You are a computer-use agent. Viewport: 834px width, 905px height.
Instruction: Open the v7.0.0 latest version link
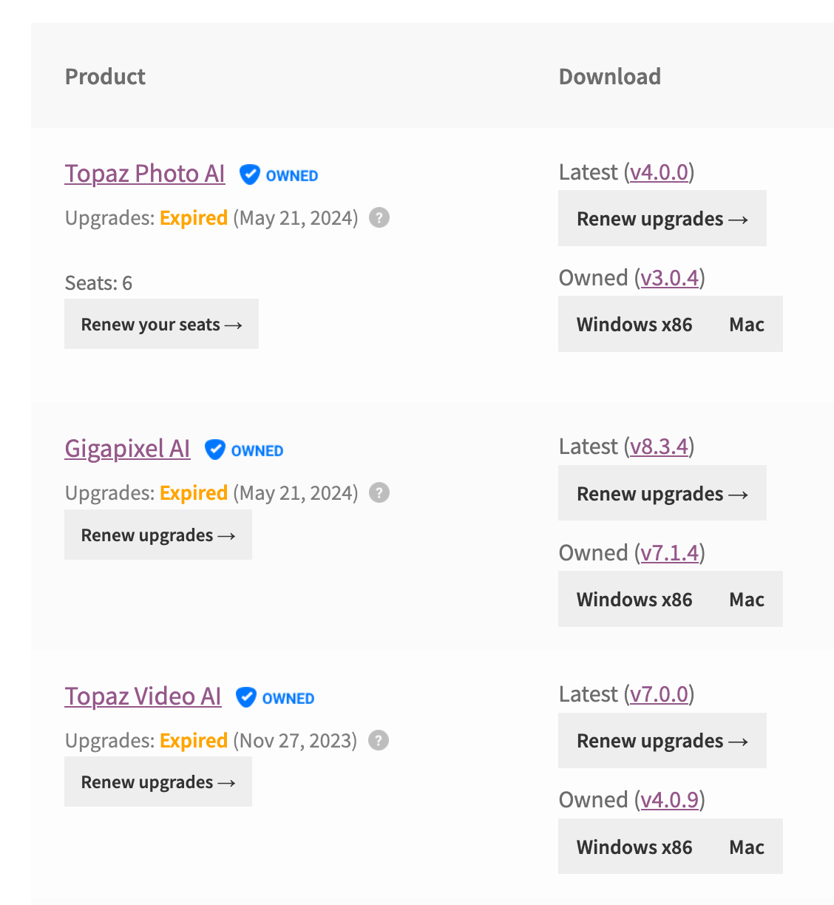coord(660,694)
